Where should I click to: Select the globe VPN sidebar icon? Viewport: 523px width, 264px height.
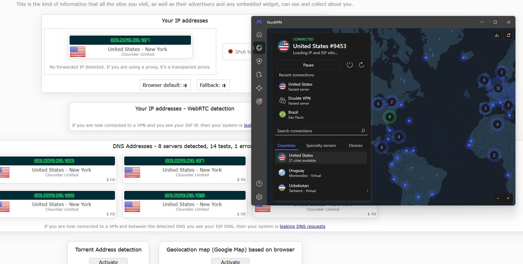[x=259, y=48]
